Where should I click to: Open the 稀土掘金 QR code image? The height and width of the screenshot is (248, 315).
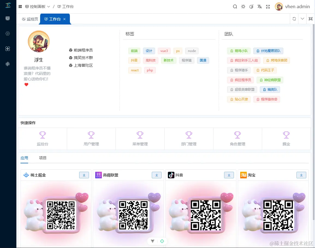point(61,215)
